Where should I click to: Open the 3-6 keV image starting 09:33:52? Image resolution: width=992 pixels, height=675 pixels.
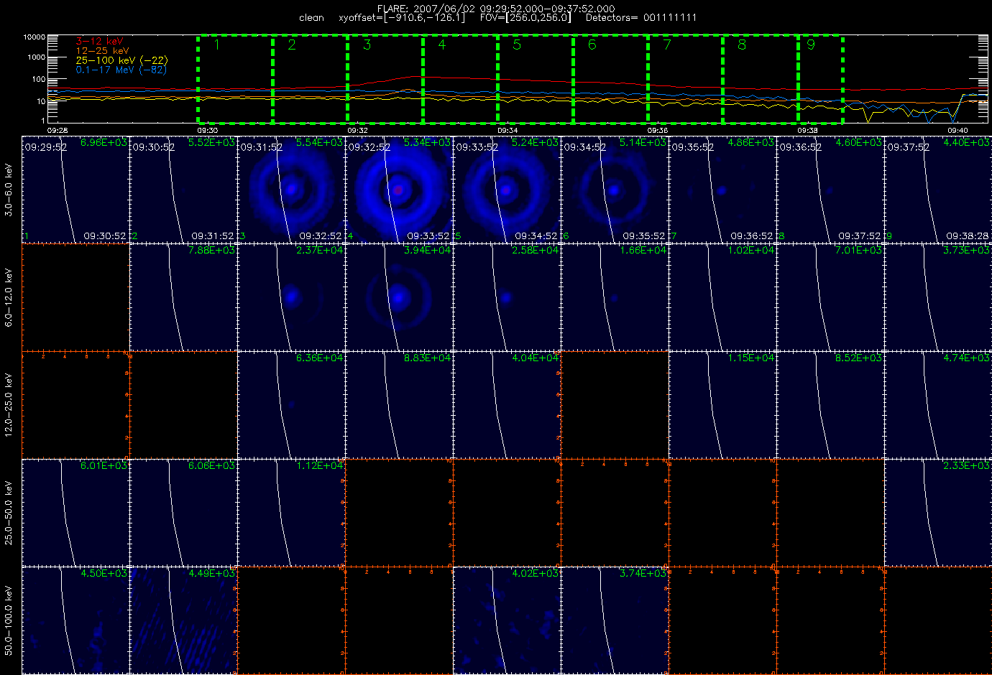point(507,189)
